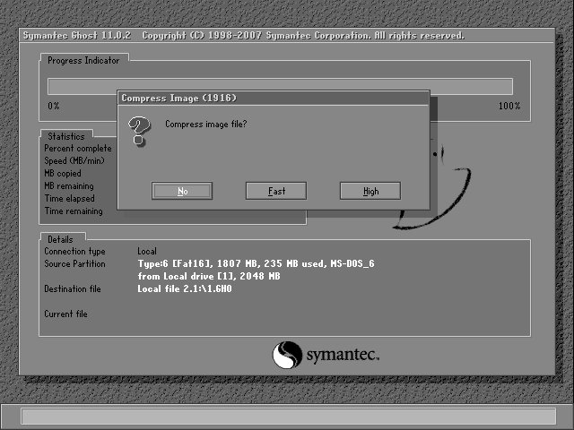This screenshot has height=430, width=574.
Task: Click the Progress Indicator group label
Action: point(83,60)
